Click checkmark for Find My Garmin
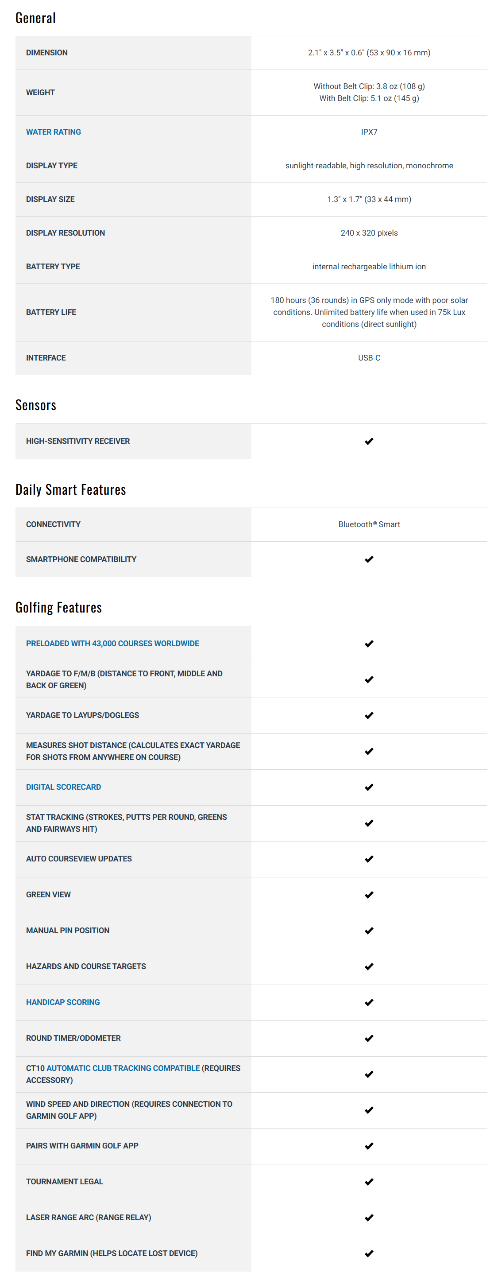 coord(368,1253)
